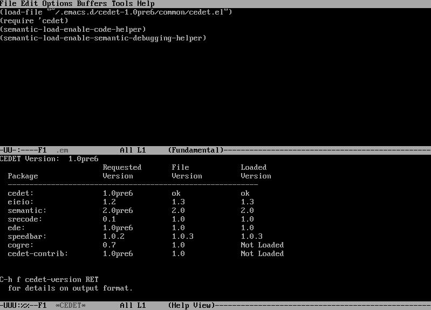Screen dimensions: 431x310
Task: Select the cedet-contrib: package row label
Action: (x=38, y=254)
